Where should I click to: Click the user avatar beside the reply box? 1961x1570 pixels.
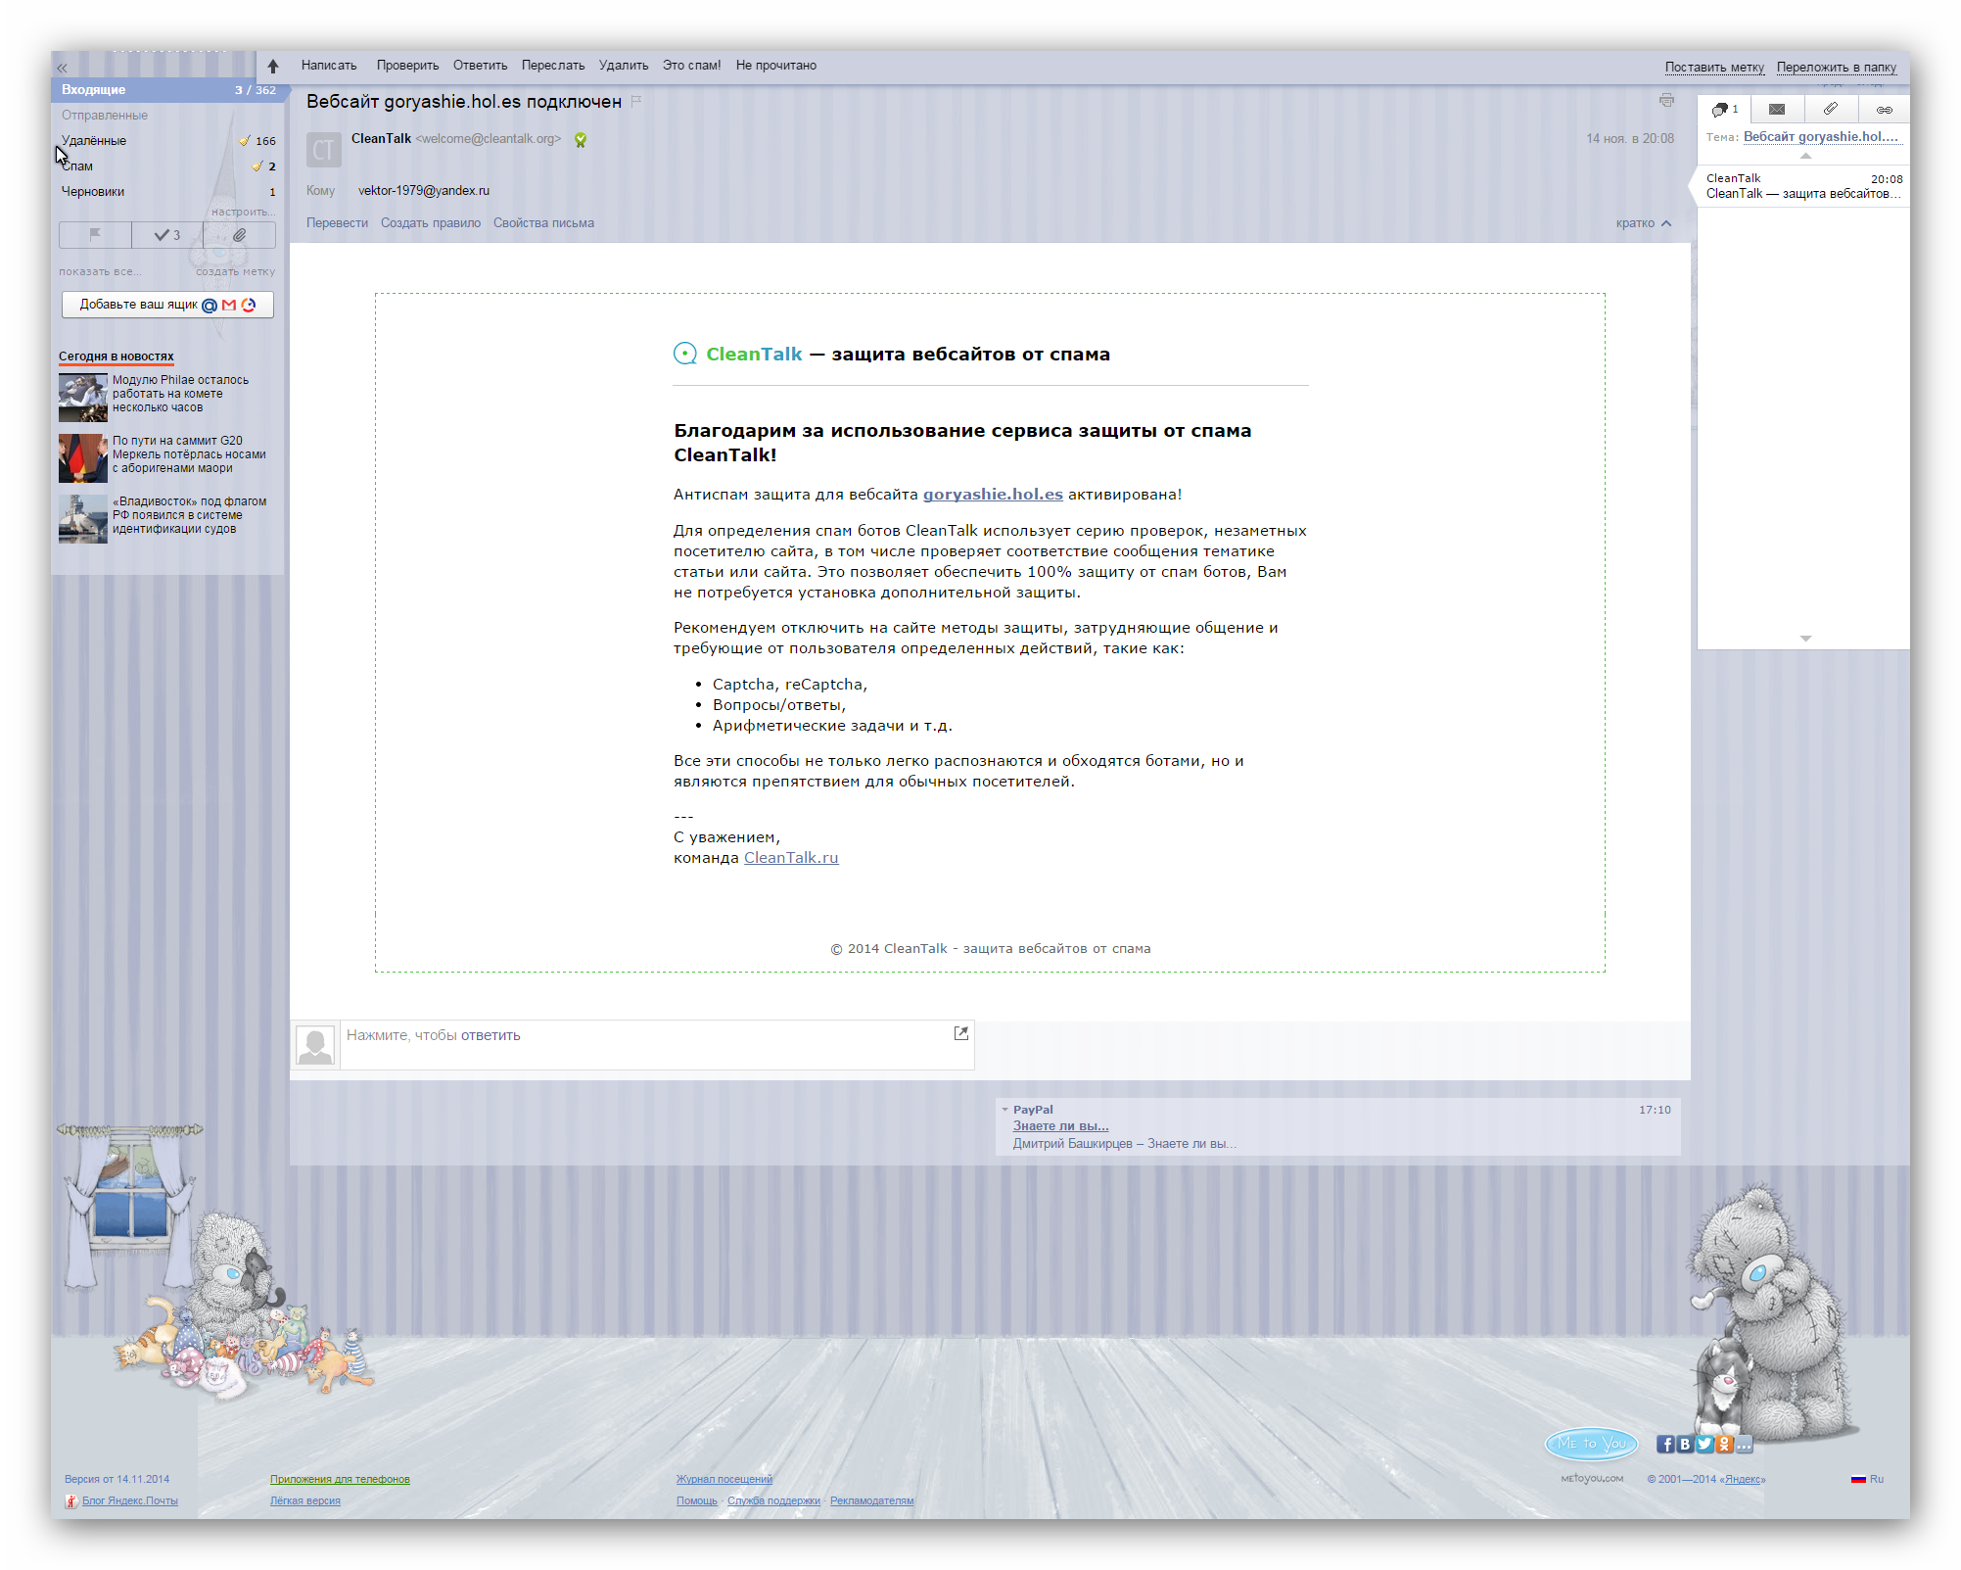(315, 1045)
